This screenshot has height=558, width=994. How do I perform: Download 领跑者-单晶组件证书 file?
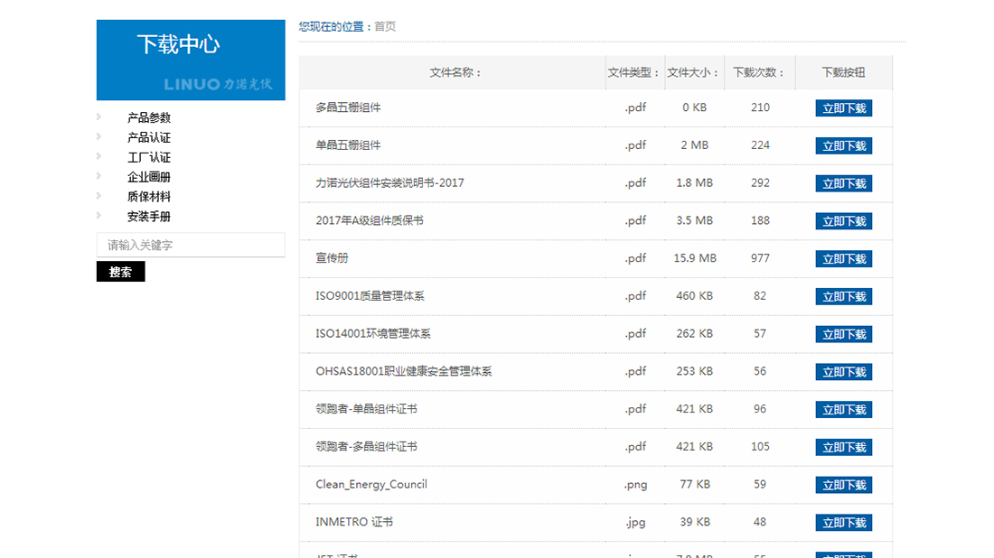844,410
